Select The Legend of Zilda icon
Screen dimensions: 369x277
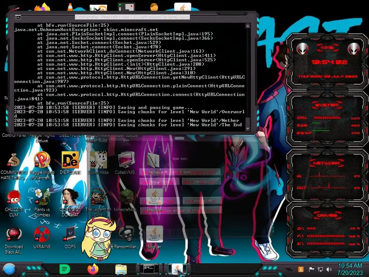coord(98,203)
